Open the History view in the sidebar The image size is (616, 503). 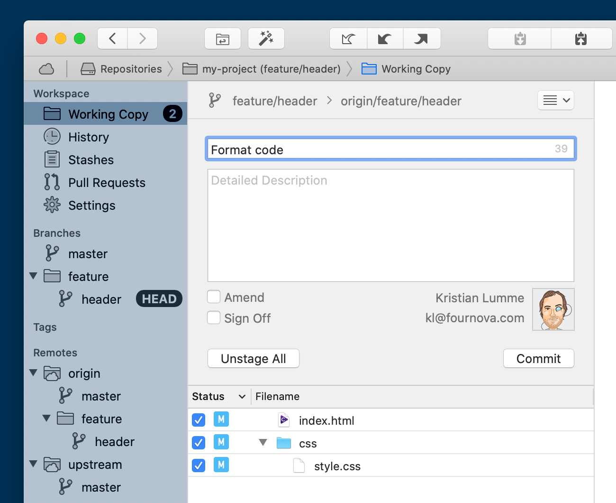click(x=88, y=137)
